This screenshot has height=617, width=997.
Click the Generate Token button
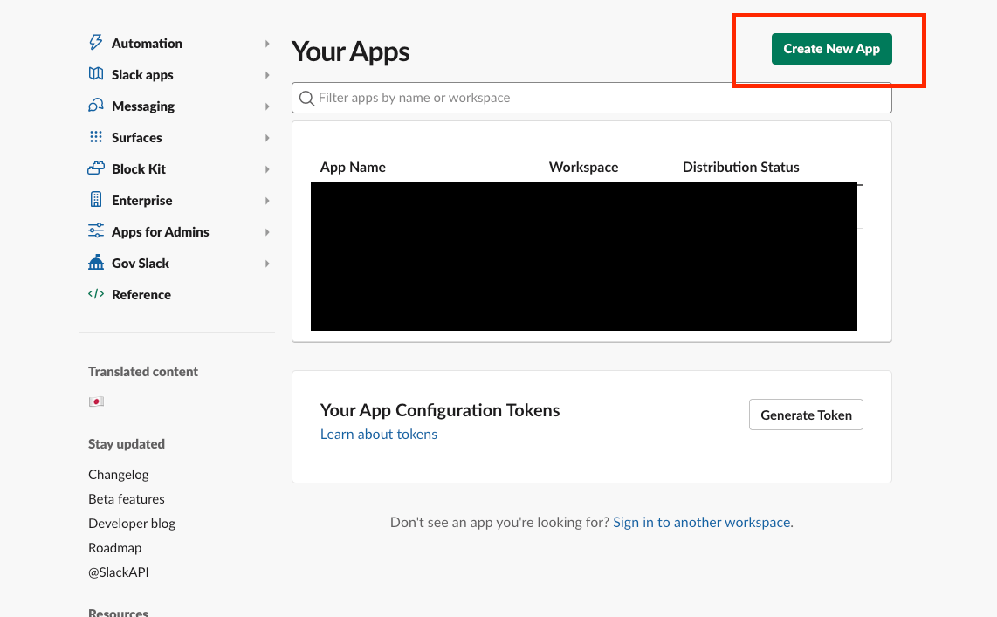click(806, 415)
